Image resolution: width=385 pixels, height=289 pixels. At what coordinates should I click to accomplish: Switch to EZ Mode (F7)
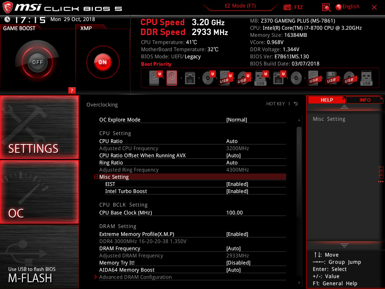coord(240,6)
